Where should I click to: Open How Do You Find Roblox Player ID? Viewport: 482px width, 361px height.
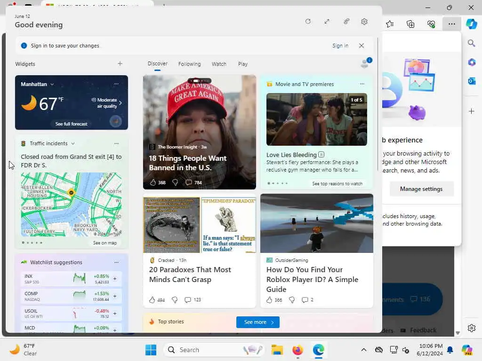(x=312, y=279)
